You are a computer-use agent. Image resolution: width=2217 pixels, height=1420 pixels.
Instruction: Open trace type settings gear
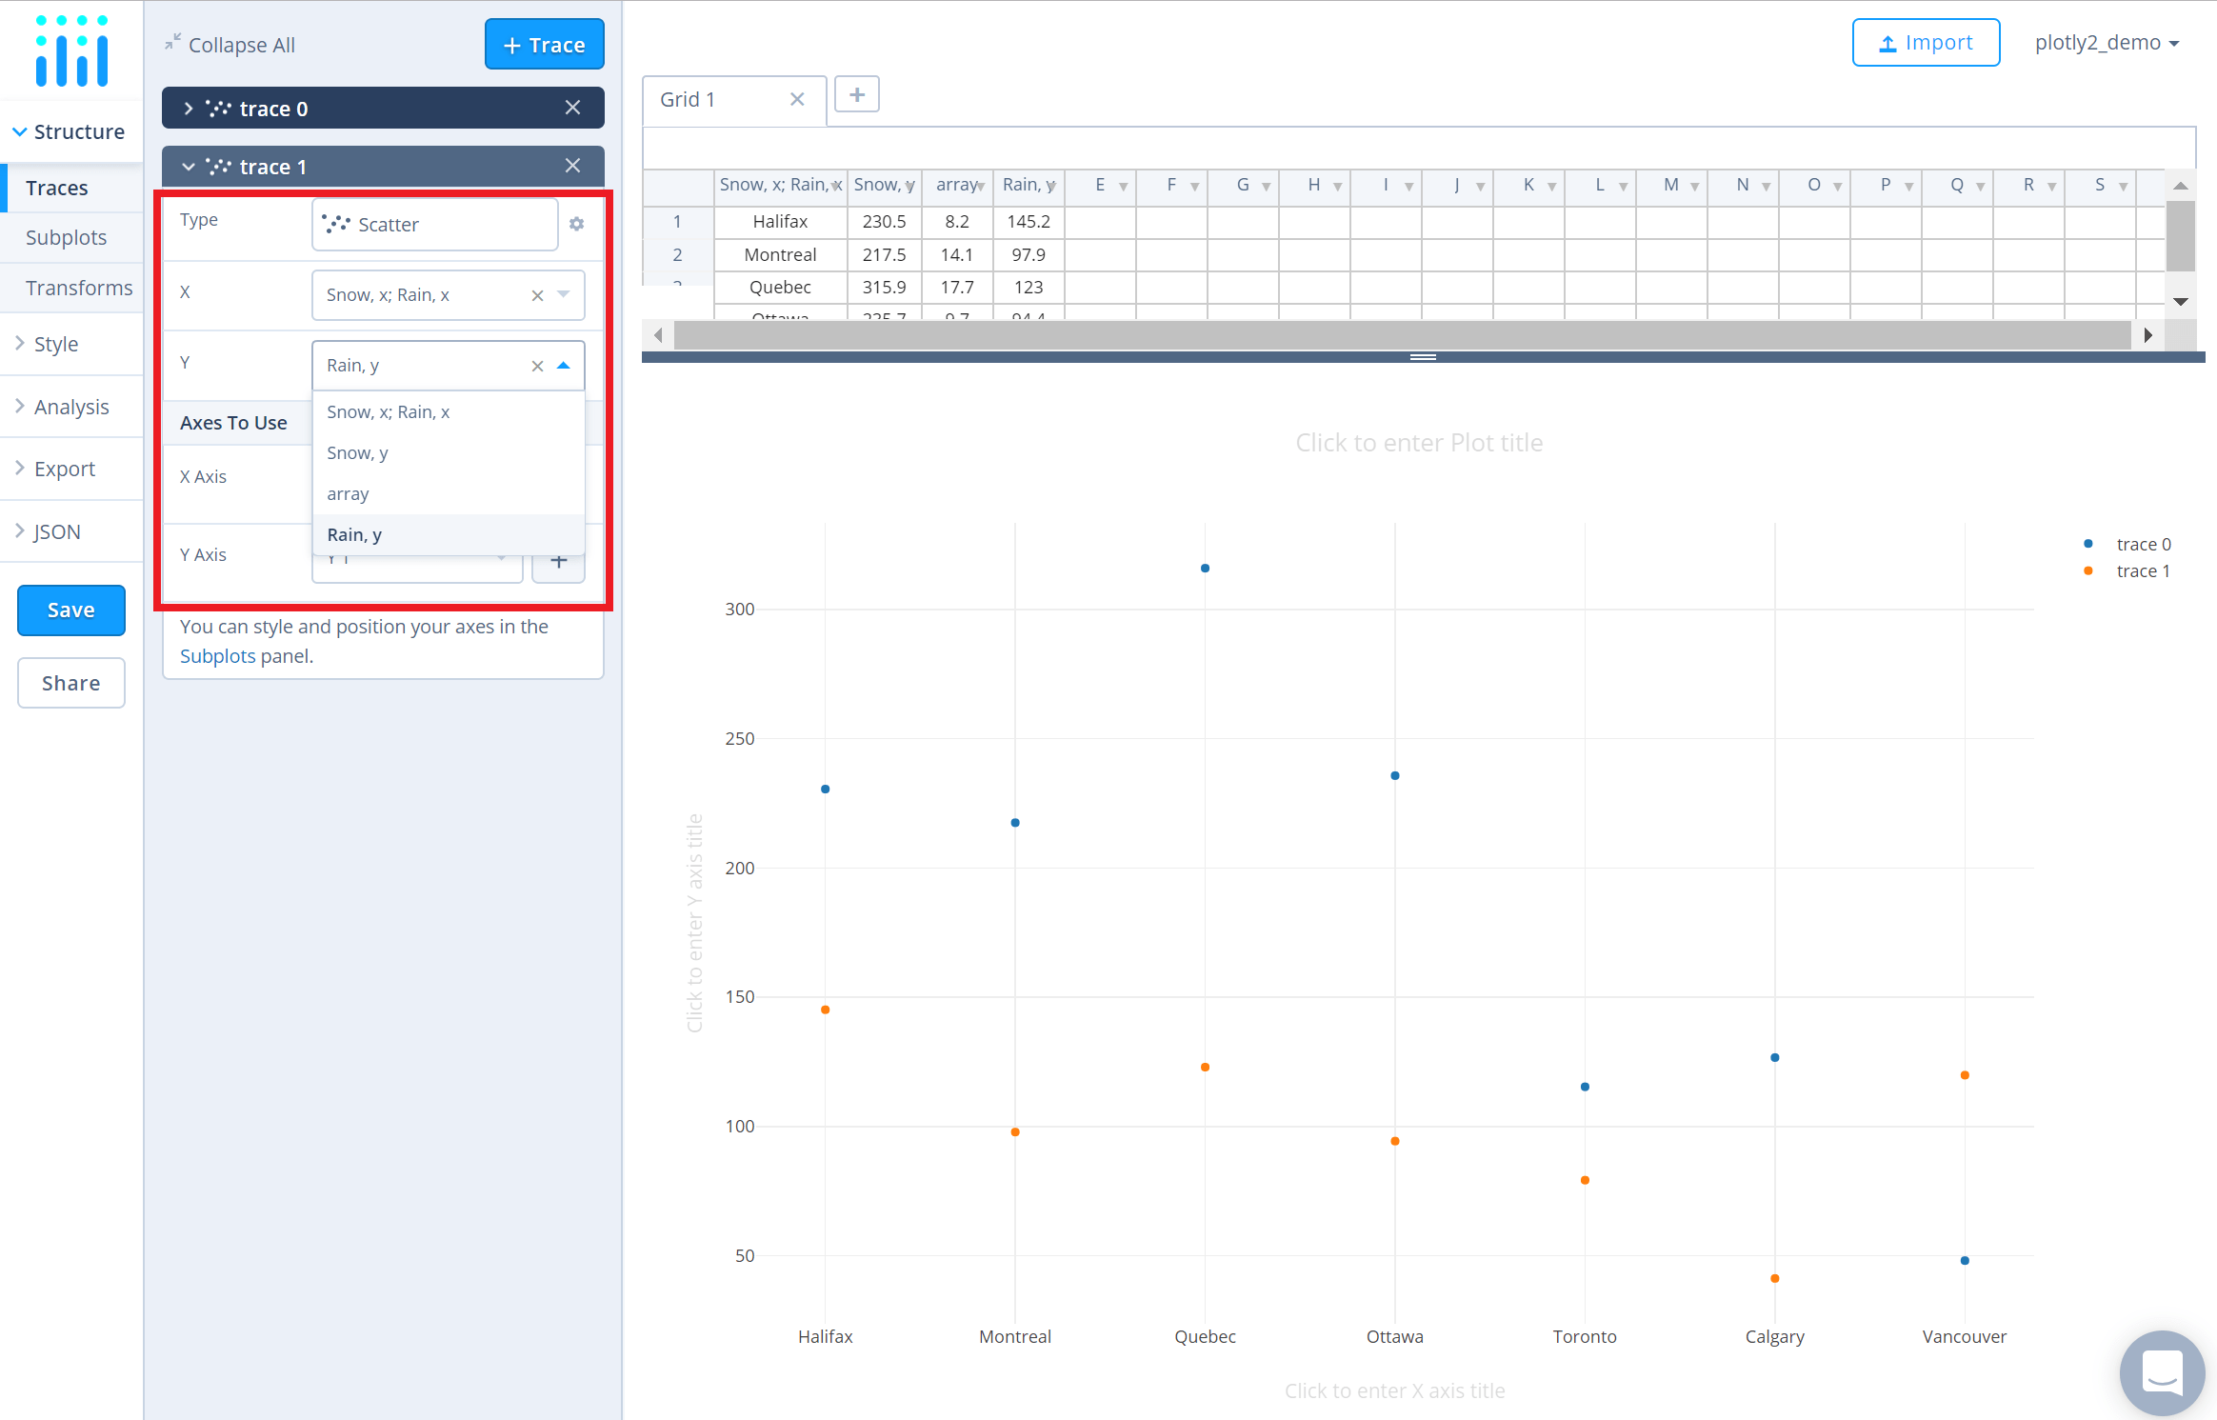576,224
